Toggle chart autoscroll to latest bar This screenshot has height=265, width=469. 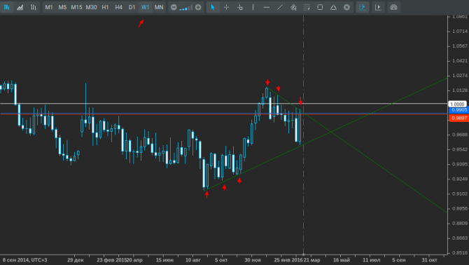pyautogui.click(x=378, y=7)
